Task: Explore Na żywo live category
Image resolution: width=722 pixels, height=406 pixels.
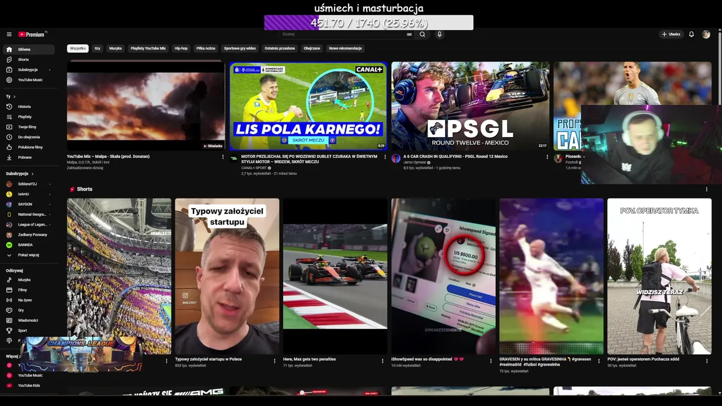Action: [30, 300]
